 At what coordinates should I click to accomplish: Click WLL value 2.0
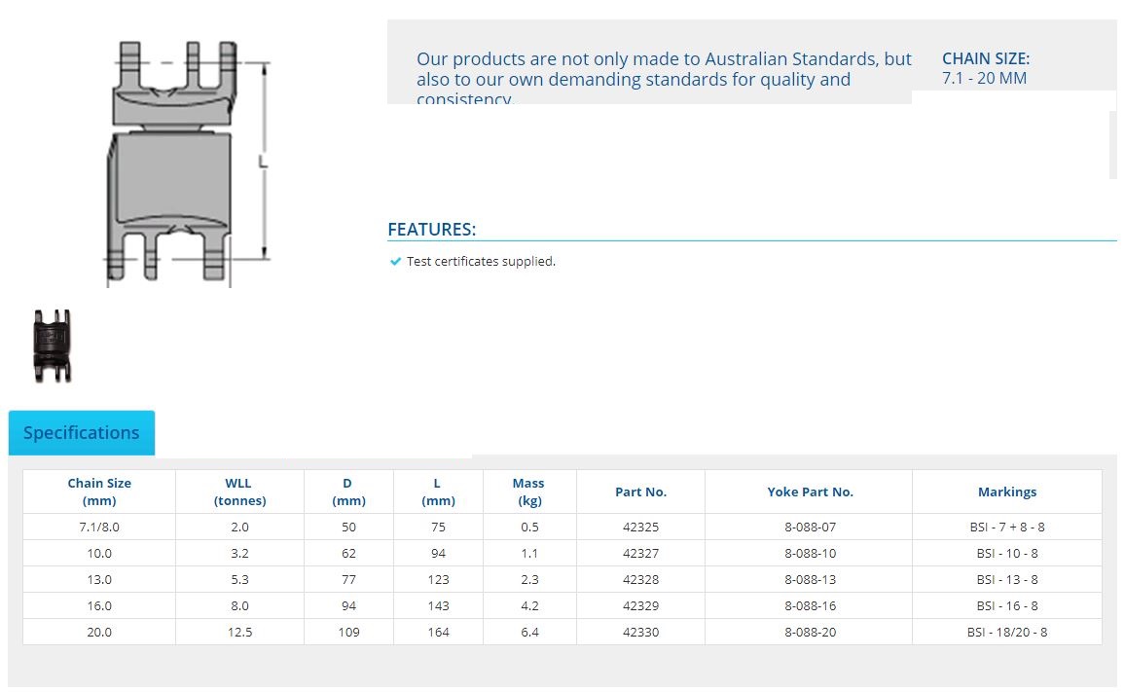click(x=239, y=527)
